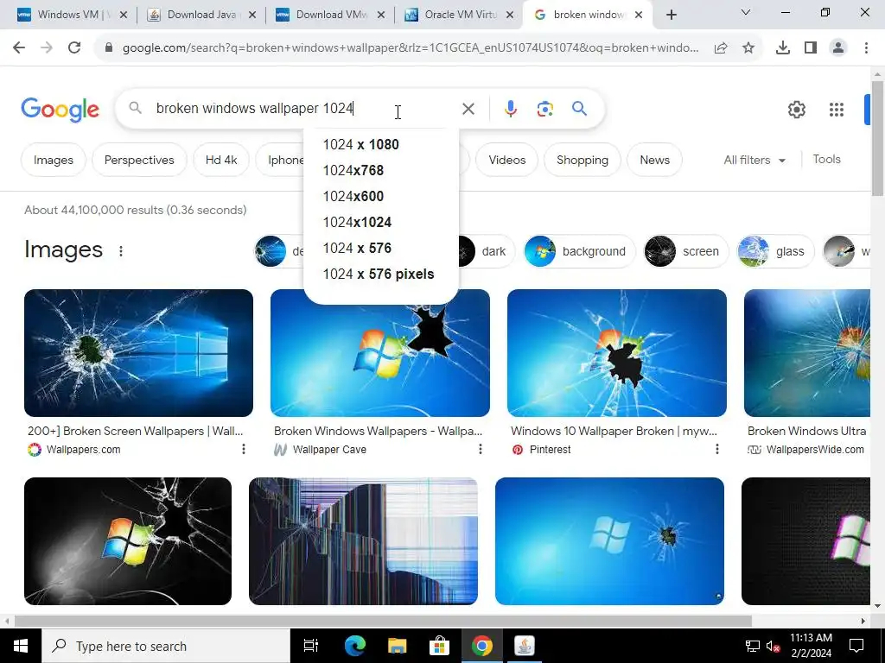885x663 pixels.
Task: Open the Chrome downloads icon
Action: coord(783,48)
